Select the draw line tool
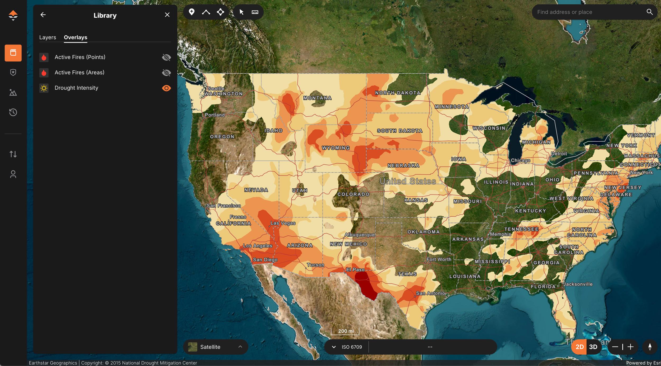 [206, 12]
